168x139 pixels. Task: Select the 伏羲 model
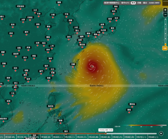pos(139,3)
